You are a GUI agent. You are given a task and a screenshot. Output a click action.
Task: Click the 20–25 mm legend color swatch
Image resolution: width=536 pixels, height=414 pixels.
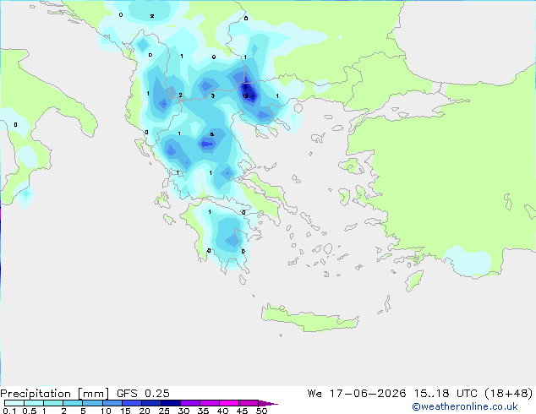(151, 403)
